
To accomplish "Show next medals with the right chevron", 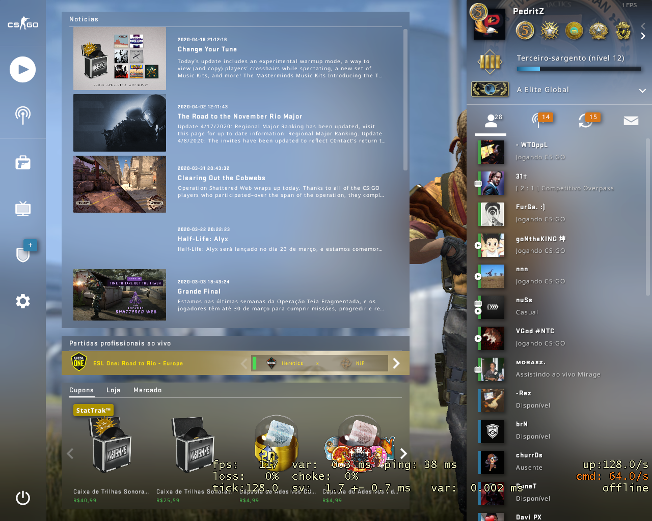I will coord(643,36).
